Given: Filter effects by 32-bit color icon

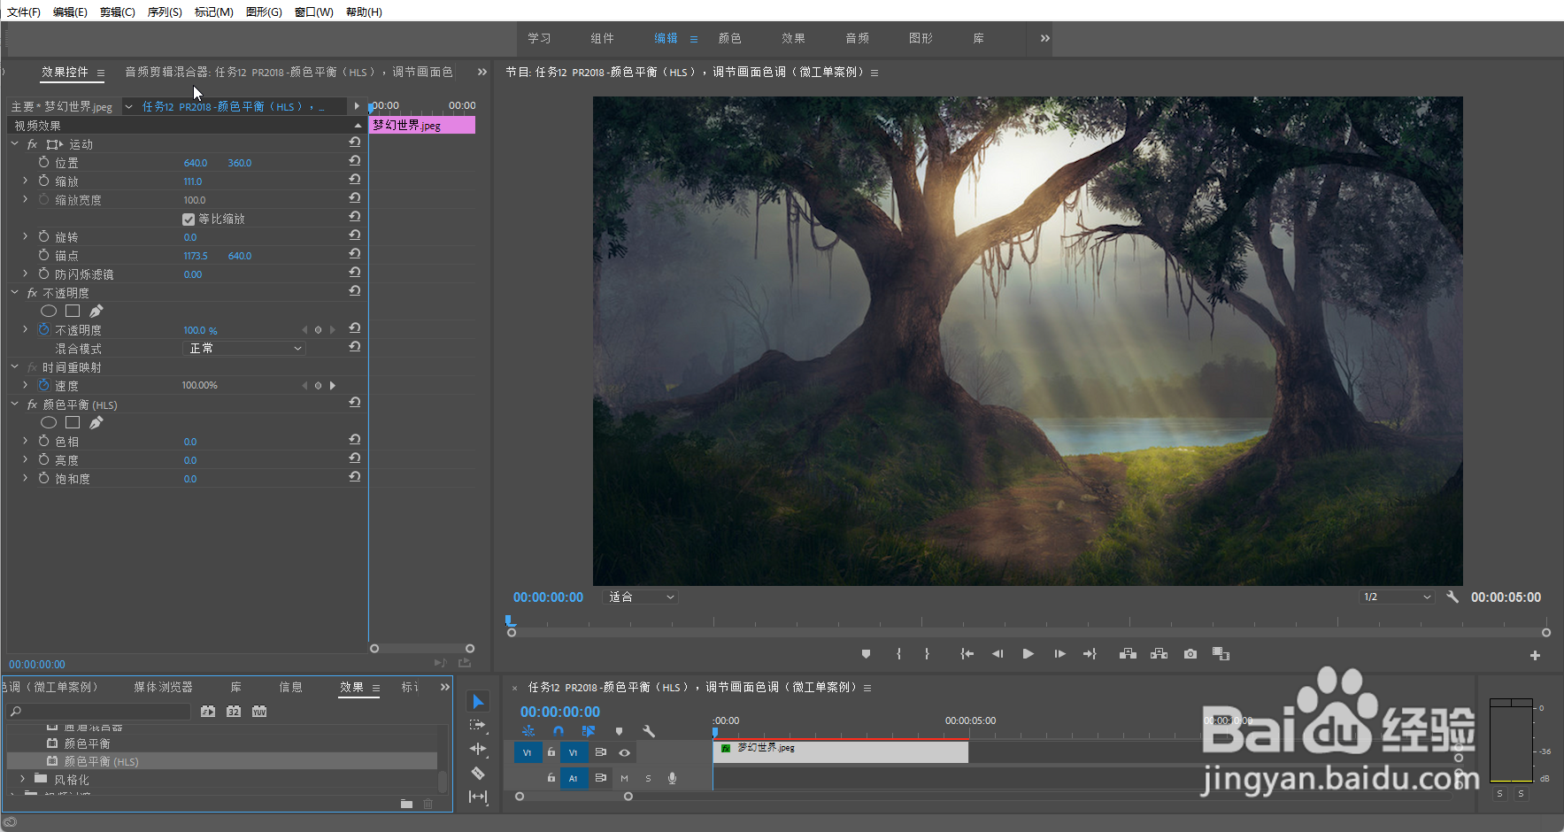Looking at the screenshot, I should click(234, 712).
